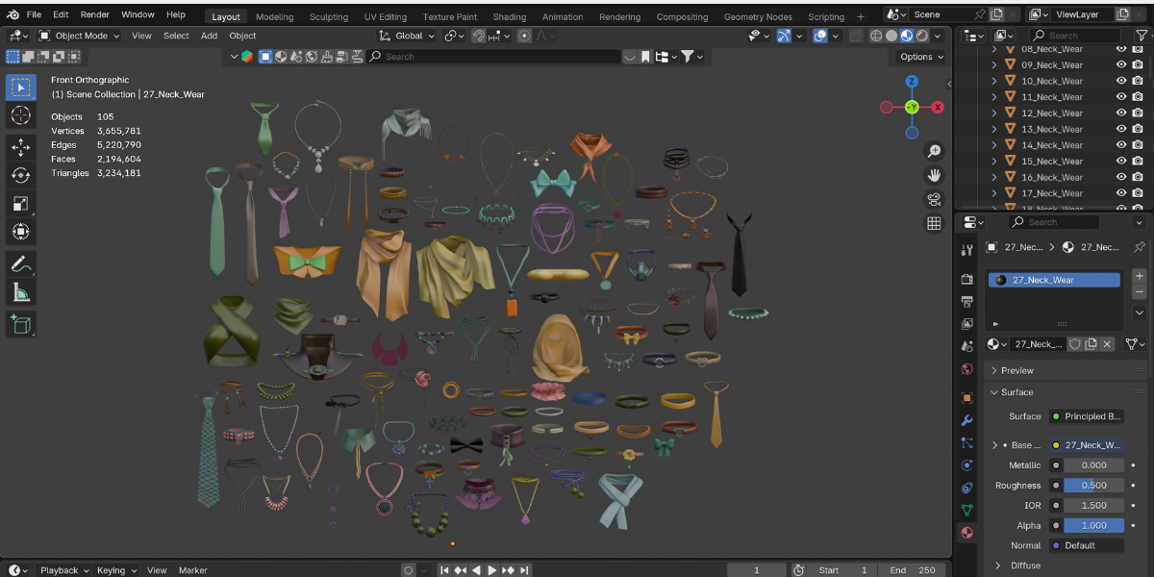Activate the Move tool
Viewport: 1154px width, 577px height.
(20, 147)
